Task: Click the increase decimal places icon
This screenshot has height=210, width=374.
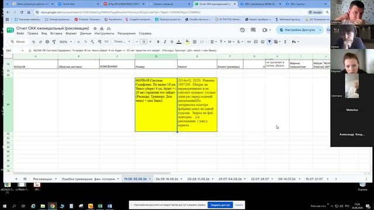Action: click(99, 41)
